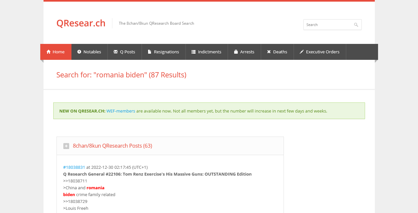The image size is (418, 213).
Task: Go to the Arrests page
Action: pyautogui.click(x=247, y=52)
